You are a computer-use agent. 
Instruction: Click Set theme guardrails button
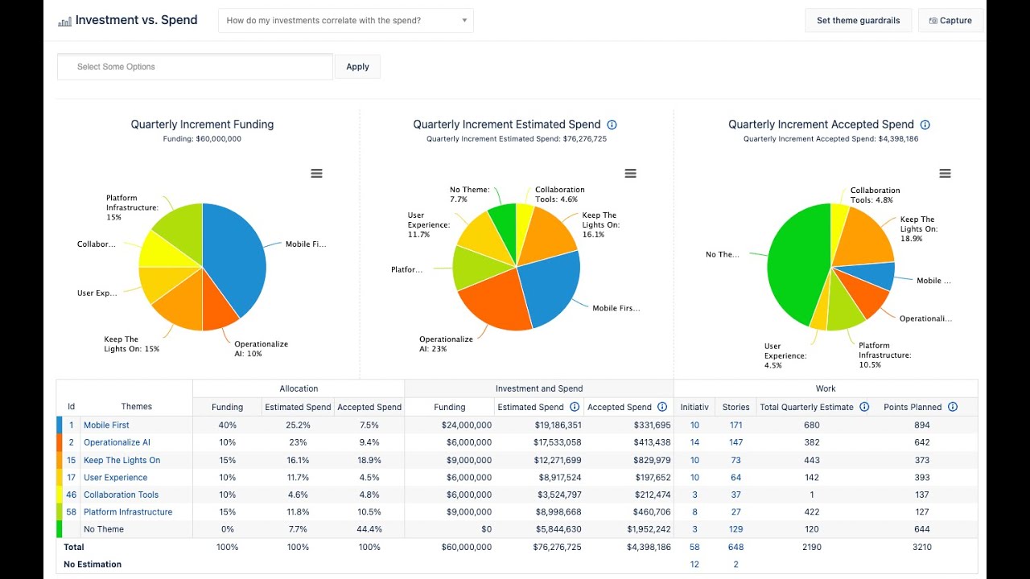tap(858, 21)
